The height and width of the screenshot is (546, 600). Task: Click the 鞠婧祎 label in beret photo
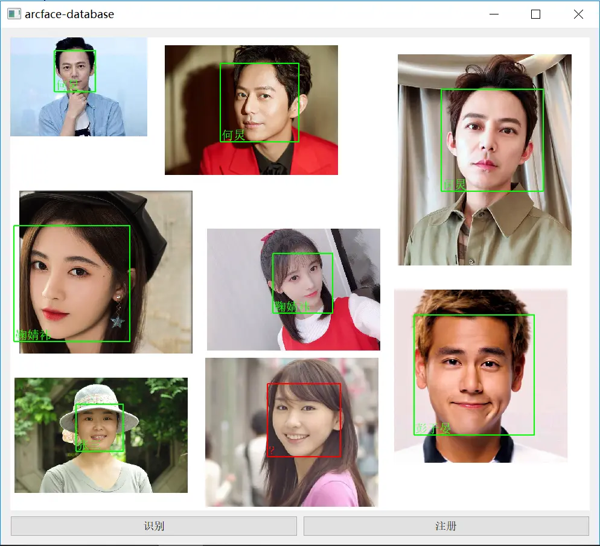[33, 335]
